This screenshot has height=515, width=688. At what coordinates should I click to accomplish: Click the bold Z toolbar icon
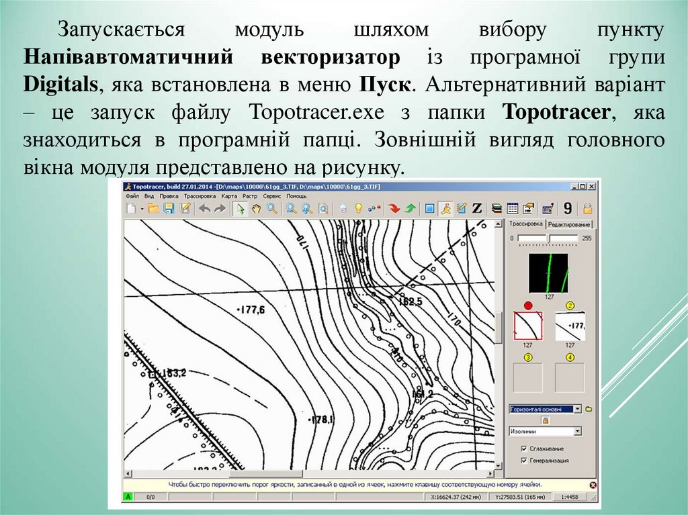[477, 209]
